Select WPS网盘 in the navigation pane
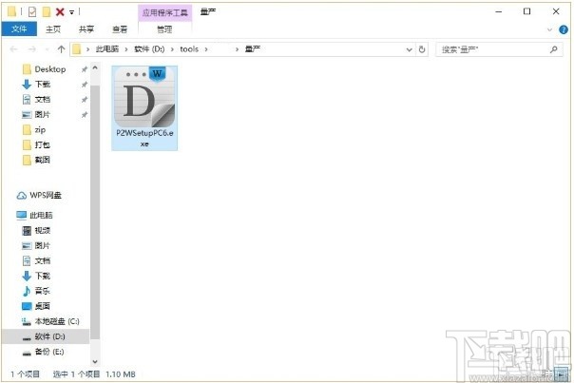 pos(46,195)
